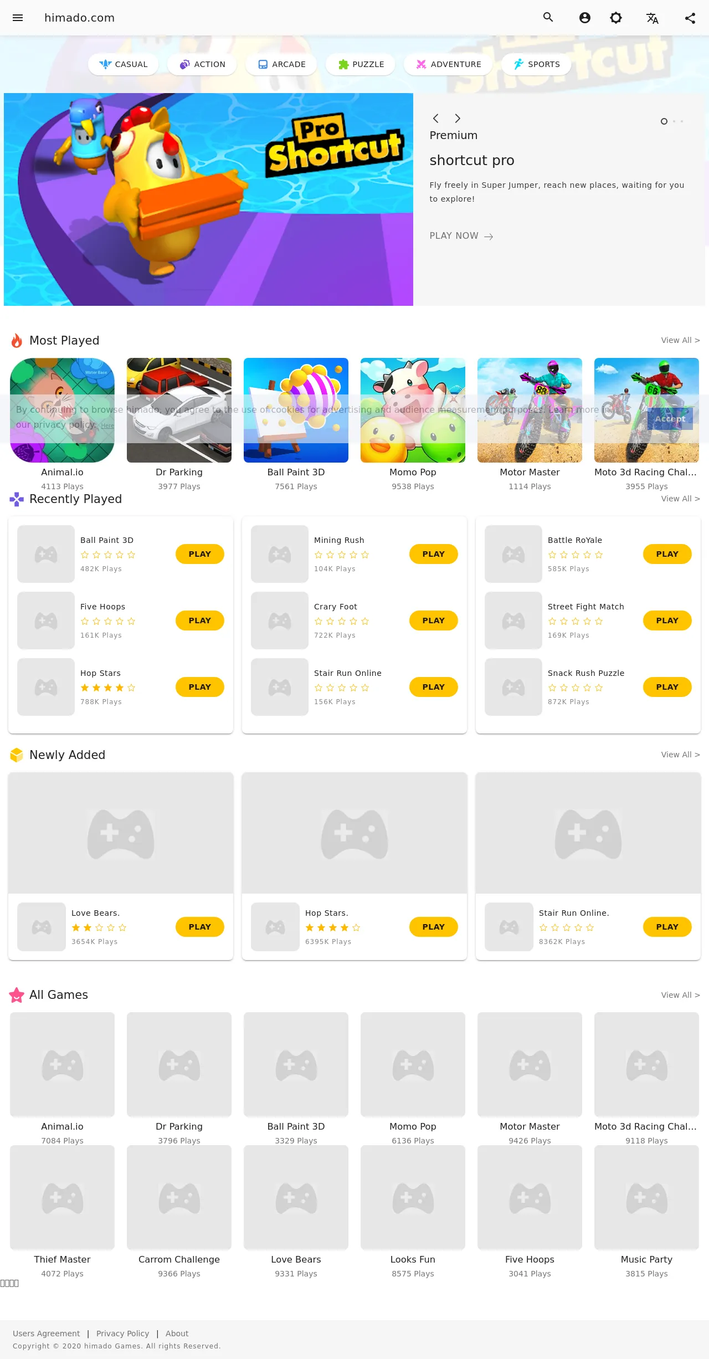Open the user account icon
This screenshot has width=709, height=1359.
click(585, 18)
